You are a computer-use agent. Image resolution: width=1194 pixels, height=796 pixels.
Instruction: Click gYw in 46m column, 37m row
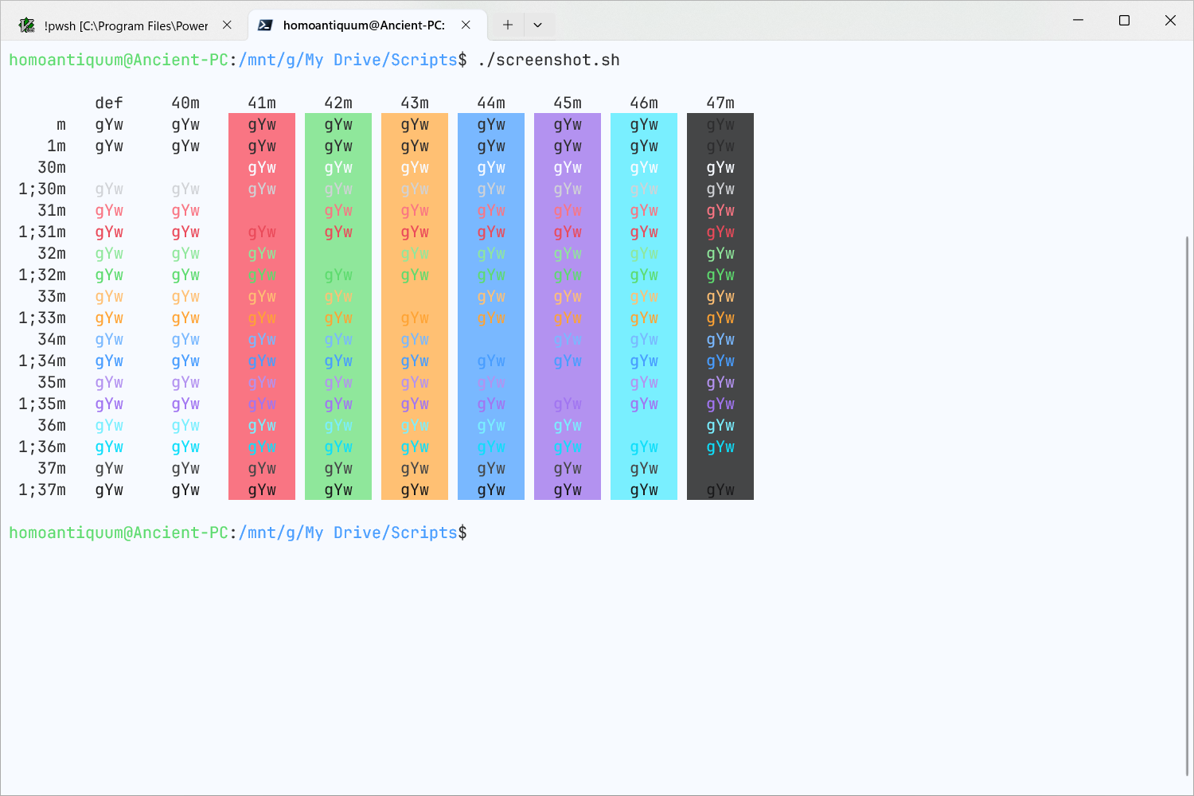pyautogui.click(x=644, y=470)
